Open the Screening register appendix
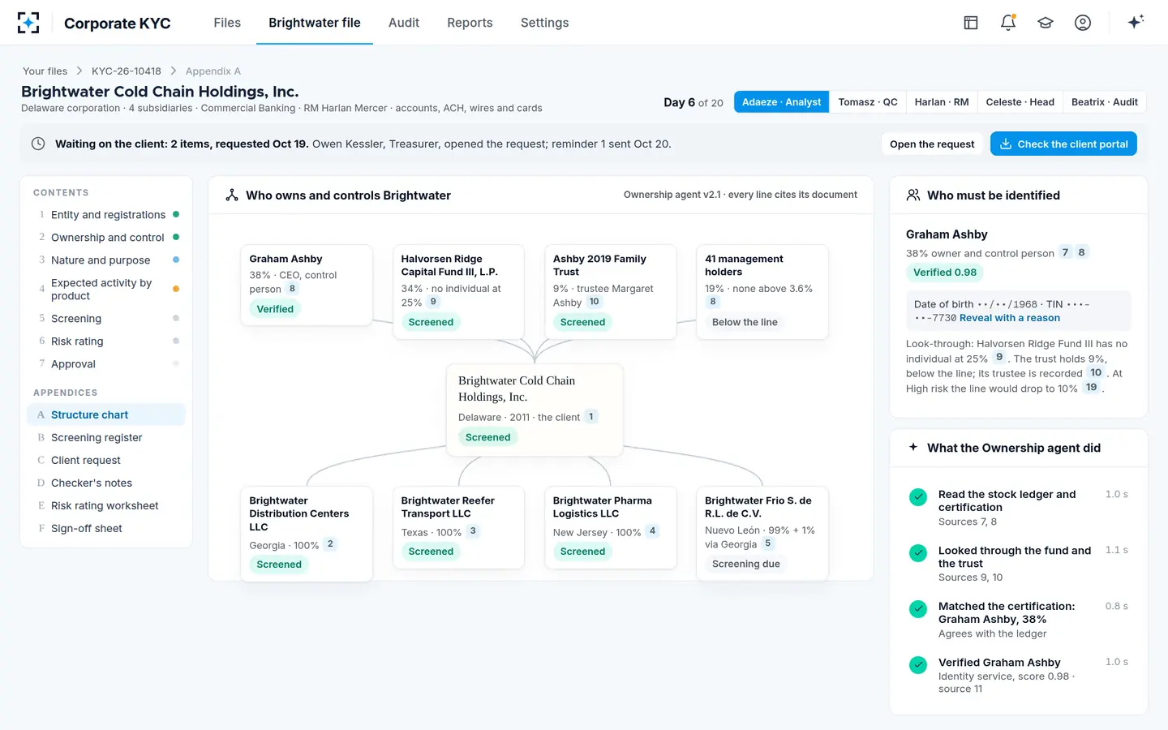Image resolution: width=1168 pixels, height=730 pixels. coord(107,437)
